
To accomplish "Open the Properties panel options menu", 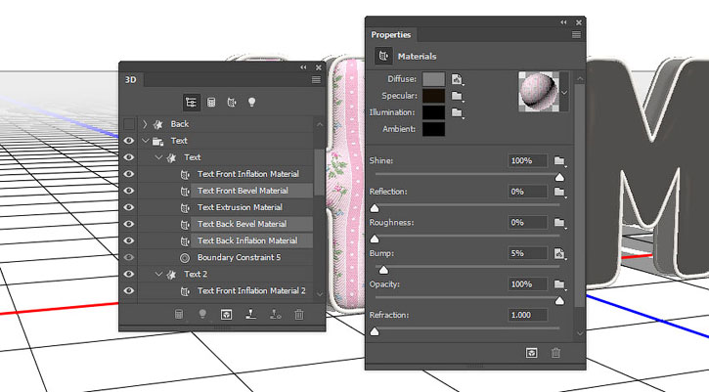I will click(576, 35).
